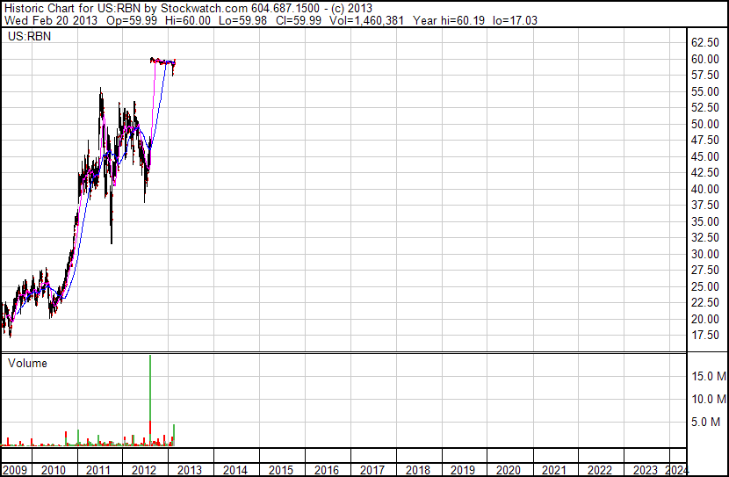
Task: Click the 5.0 M volume axis label
Action: 705,422
